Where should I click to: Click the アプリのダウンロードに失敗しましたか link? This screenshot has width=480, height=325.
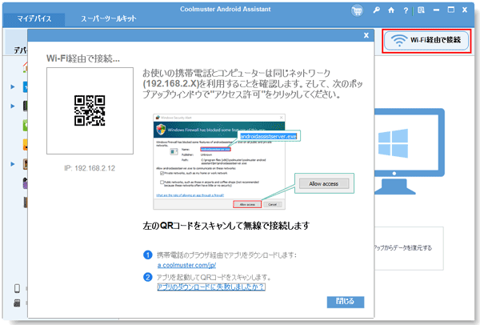point(211,287)
